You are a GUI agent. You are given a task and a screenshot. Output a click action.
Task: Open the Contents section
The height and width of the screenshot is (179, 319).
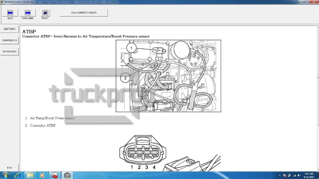[x=9, y=29]
